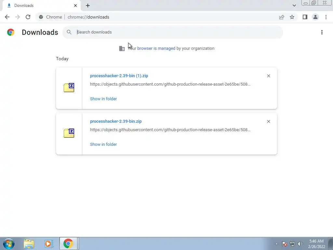Viewport: 333px width, 250px height.
Task: Reload the Downloads page
Action: [28, 17]
